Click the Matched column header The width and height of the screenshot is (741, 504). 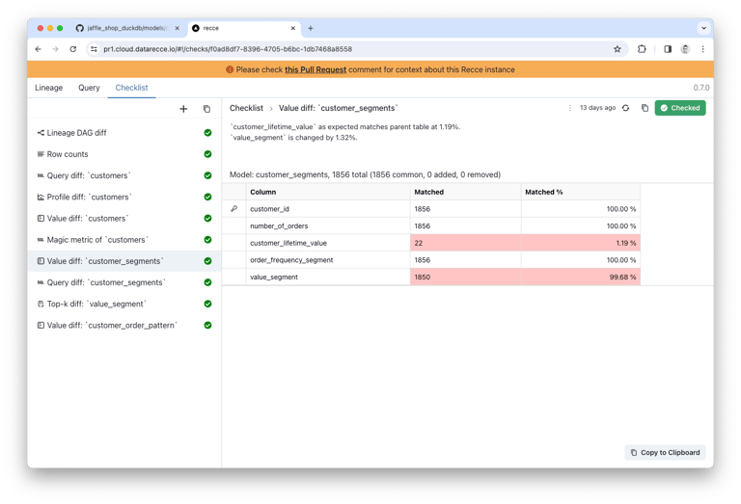point(465,192)
